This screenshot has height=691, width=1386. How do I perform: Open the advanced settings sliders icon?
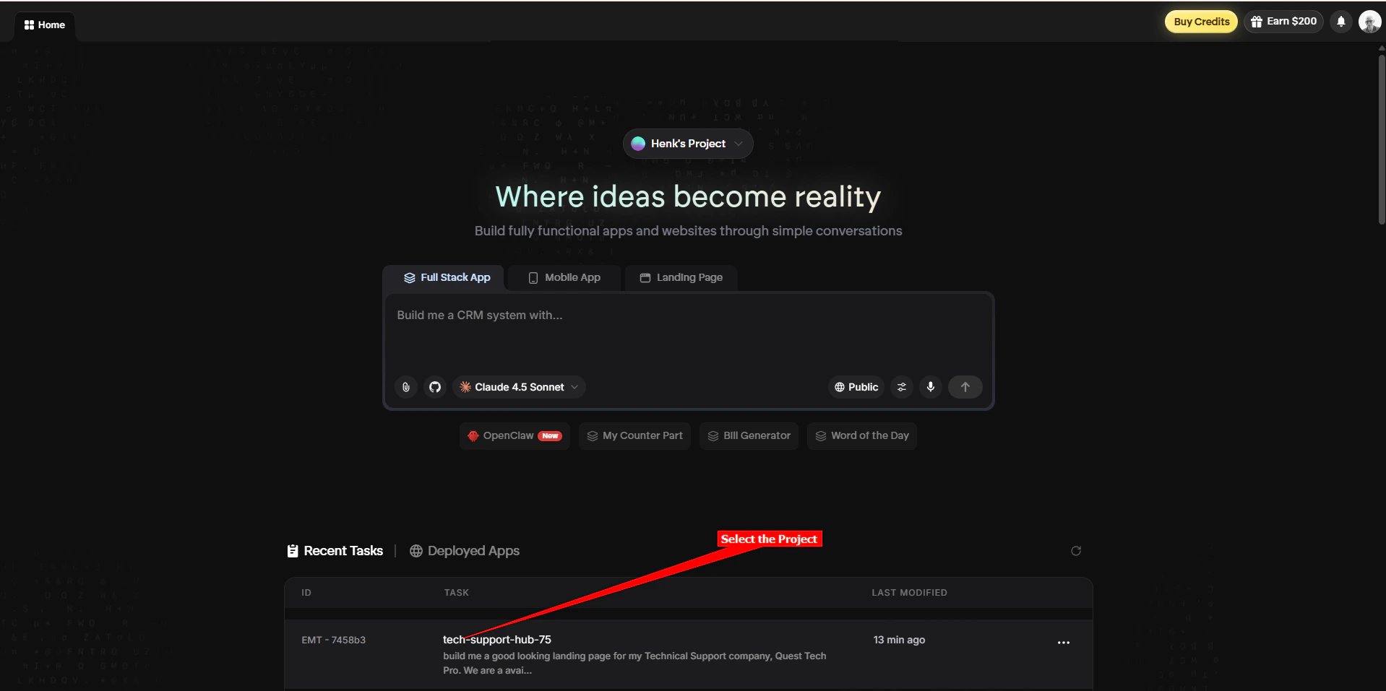pos(902,387)
